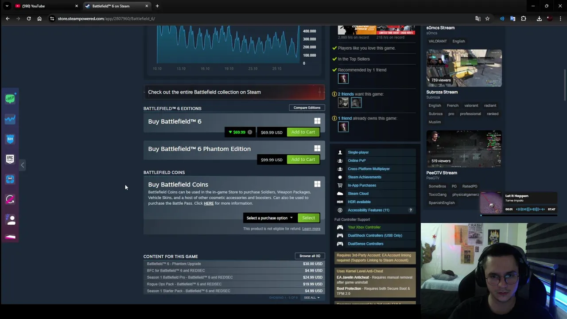Open the blue gift-box sidebar icon
This screenshot has width=567, height=319.
point(10,179)
